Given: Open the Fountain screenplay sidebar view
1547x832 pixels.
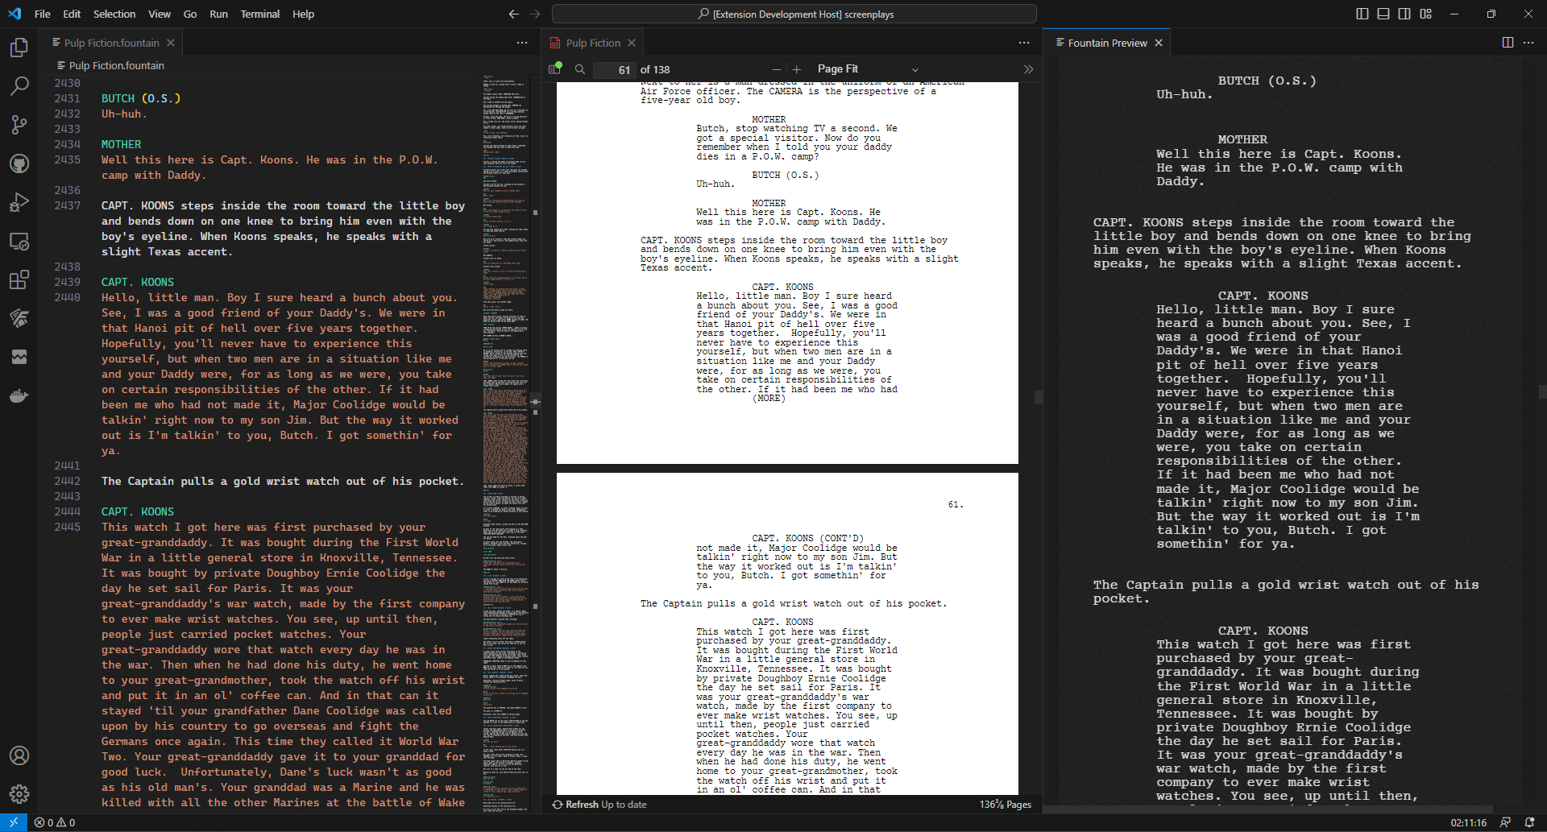Looking at the screenshot, I should tap(19, 318).
